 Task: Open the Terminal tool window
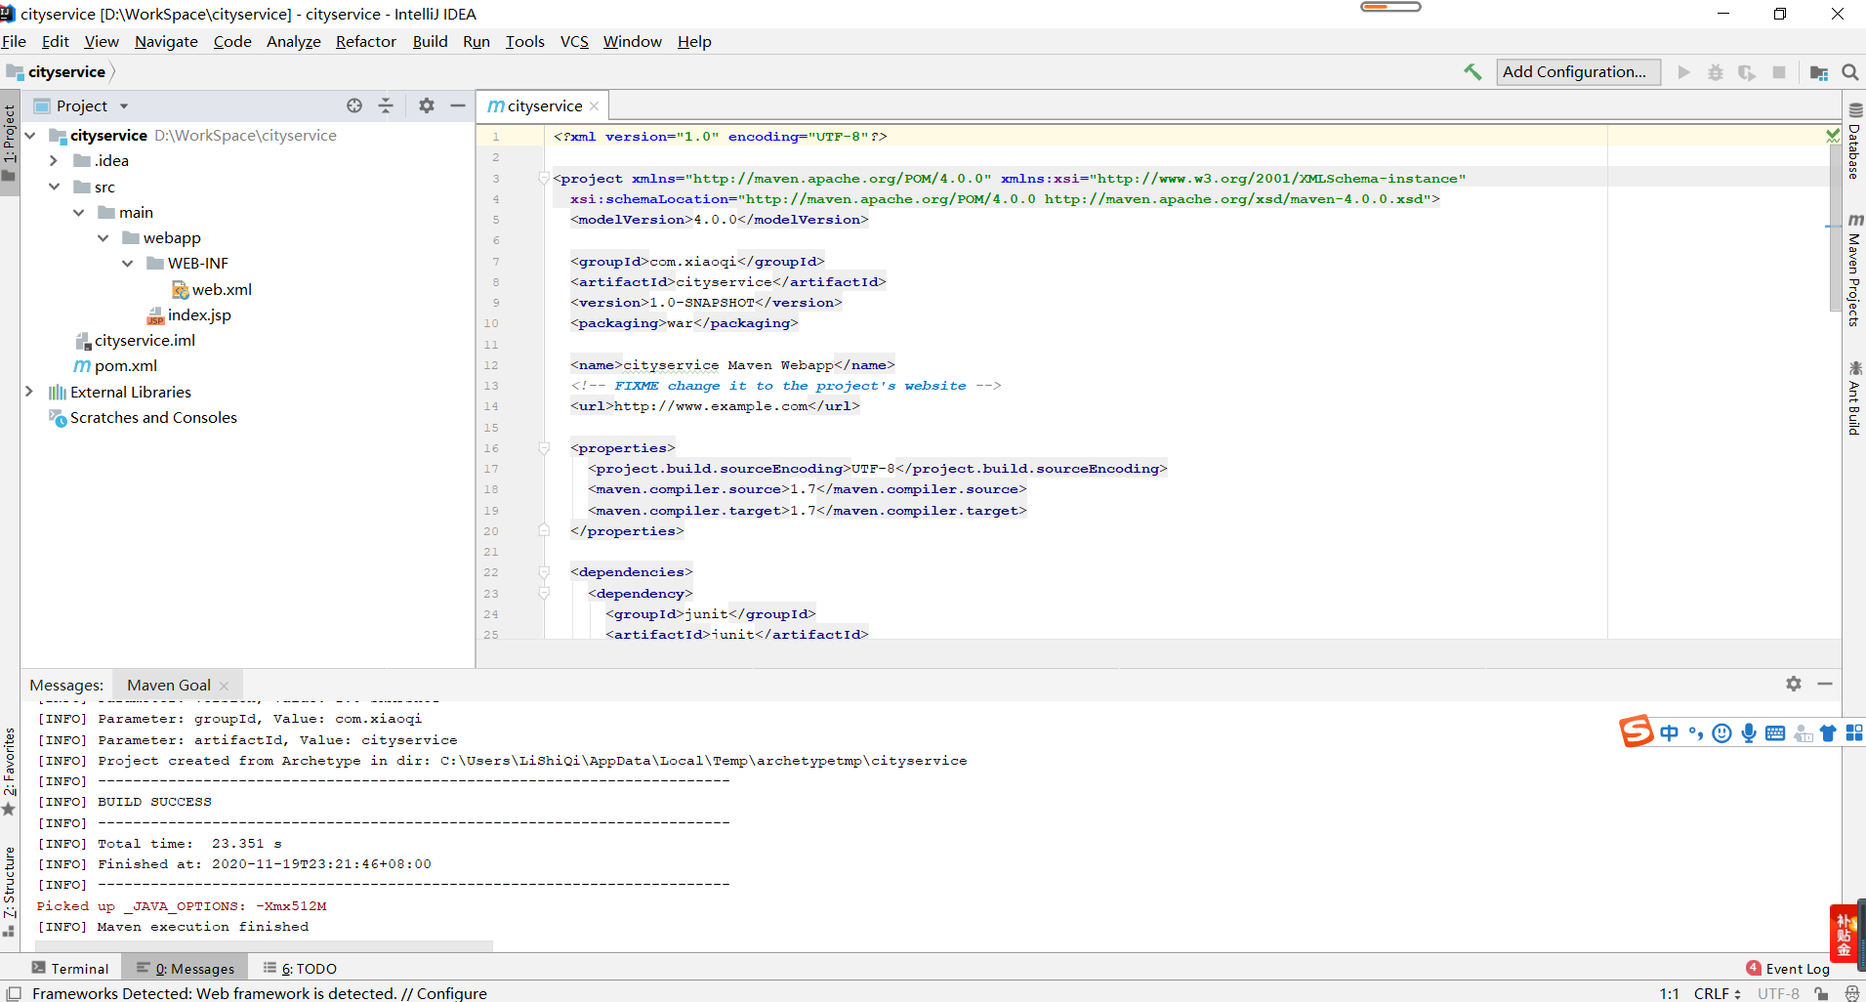[x=70, y=969]
